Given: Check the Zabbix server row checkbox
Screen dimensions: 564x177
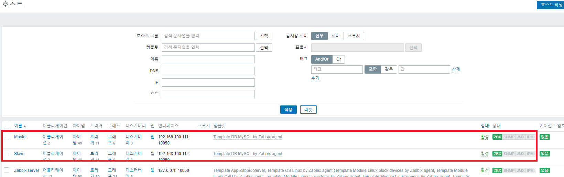Looking at the screenshot, I should [7, 170].
